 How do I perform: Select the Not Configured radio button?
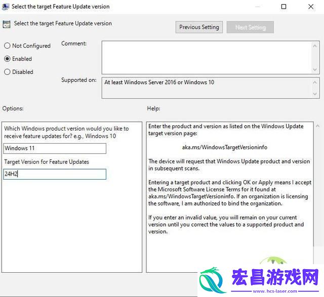tap(7, 46)
